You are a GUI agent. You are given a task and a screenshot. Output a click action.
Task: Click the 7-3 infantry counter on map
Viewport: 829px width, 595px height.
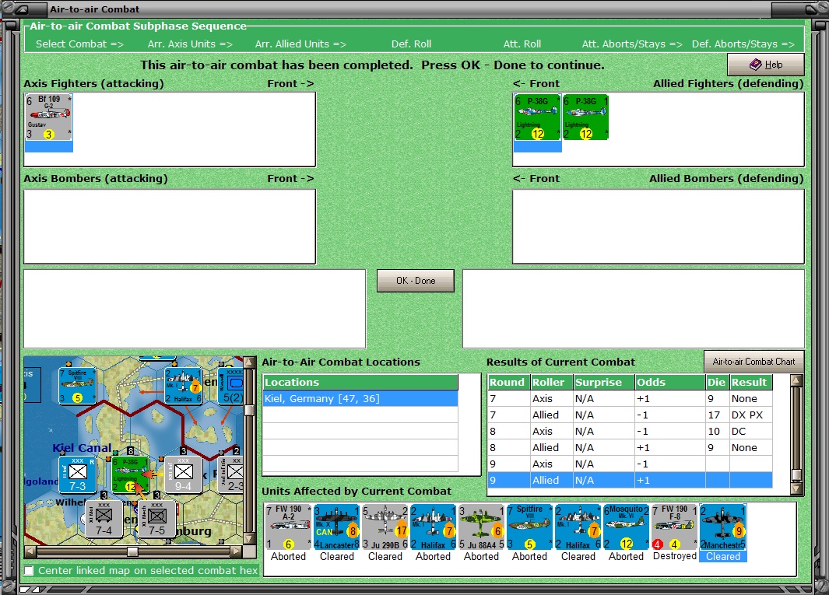point(77,474)
